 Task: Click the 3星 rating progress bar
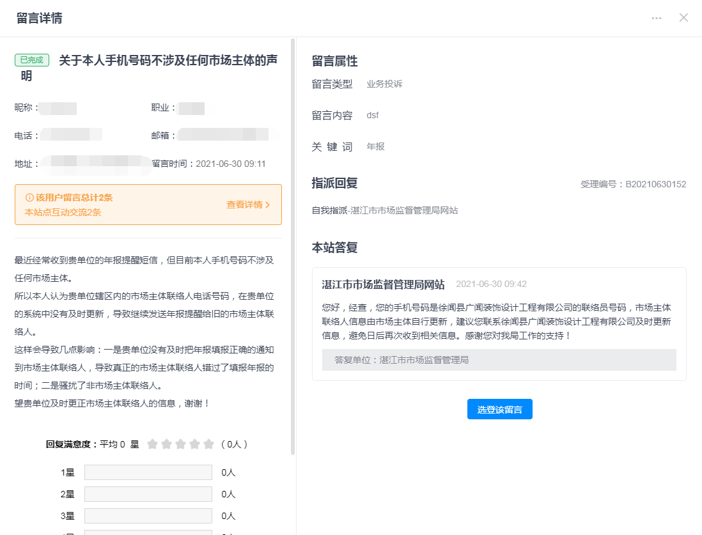point(148,516)
